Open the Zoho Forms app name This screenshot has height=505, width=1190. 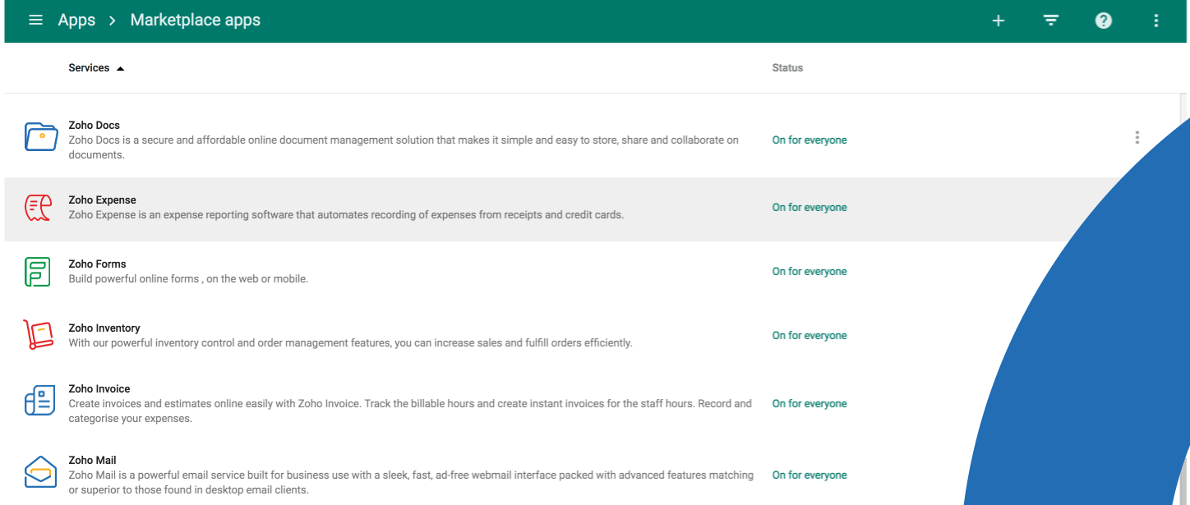click(x=98, y=264)
